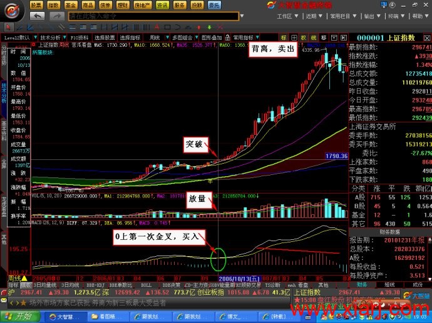432x323 pixels.
Task: Click the play-to-end panel icon
Action: (x=344, y=37)
